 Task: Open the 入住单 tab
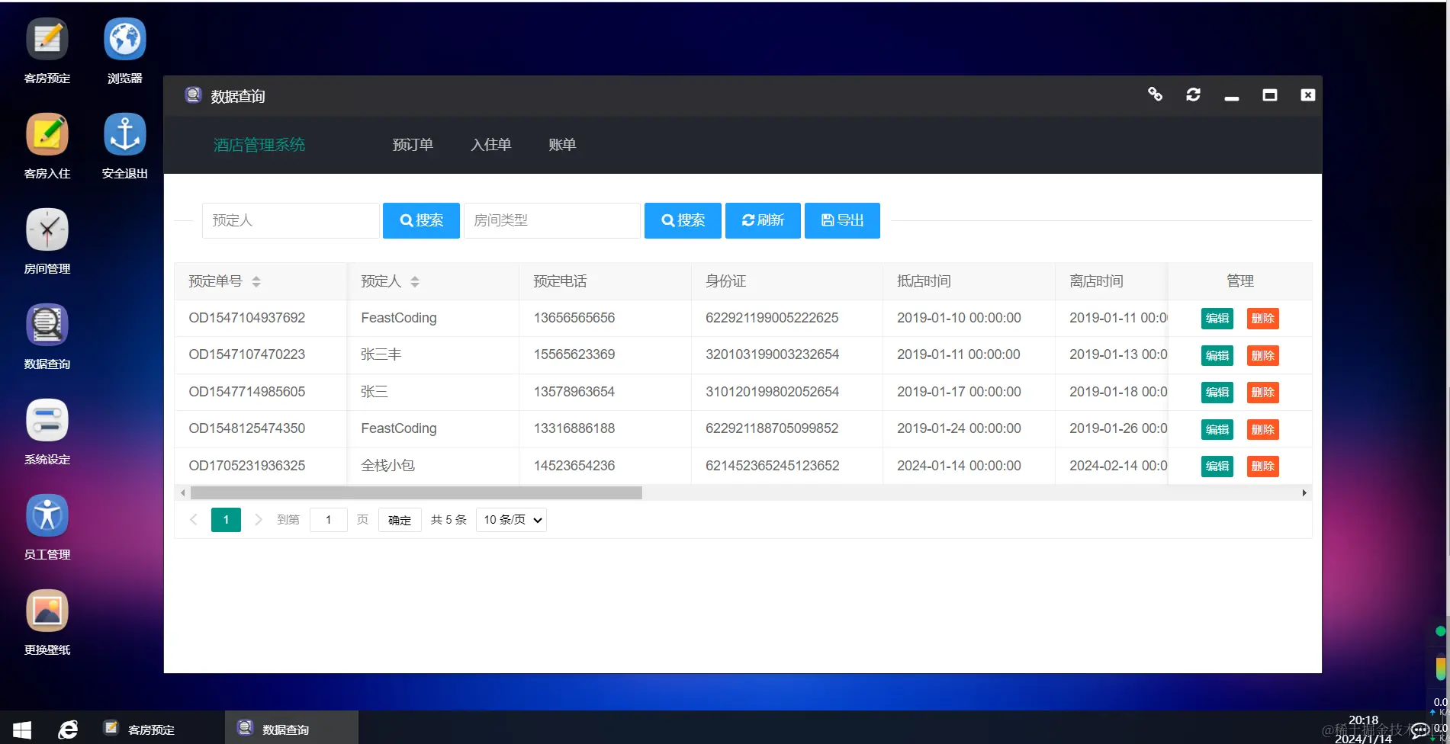[490, 145]
